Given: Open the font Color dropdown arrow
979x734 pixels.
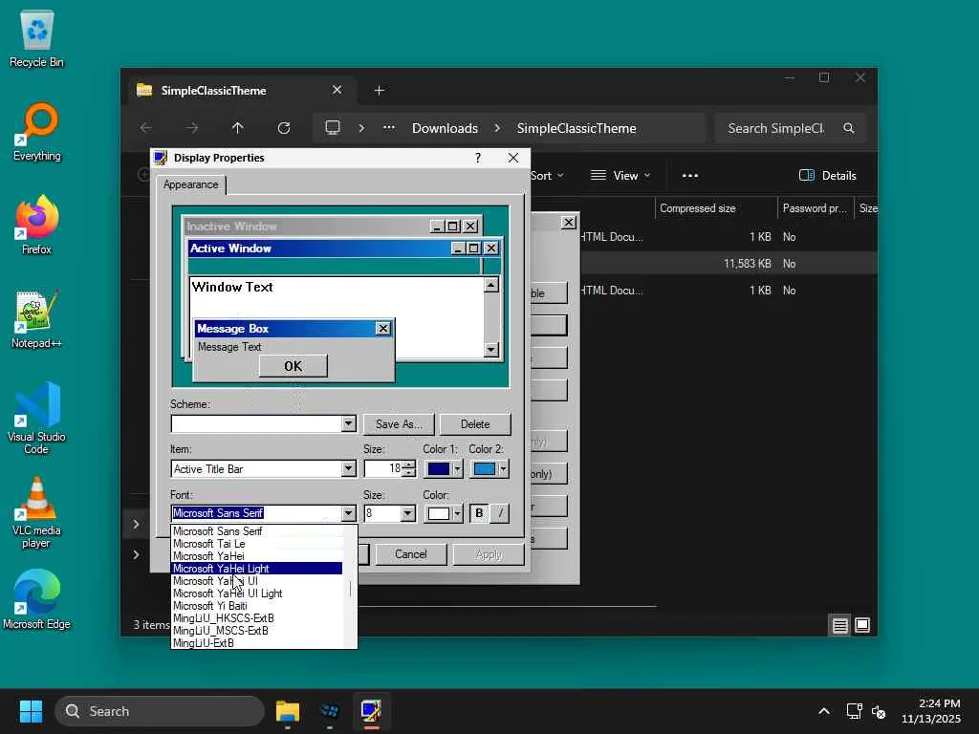Looking at the screenshot, I should pos(458,513).
